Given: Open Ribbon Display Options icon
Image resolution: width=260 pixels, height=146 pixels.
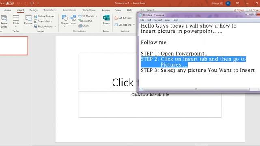Looking at the screenshot, I should [238, 4].
